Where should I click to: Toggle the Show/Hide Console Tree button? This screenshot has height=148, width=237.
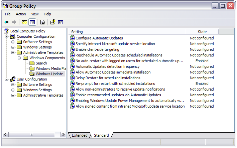[x=32, y=22]
